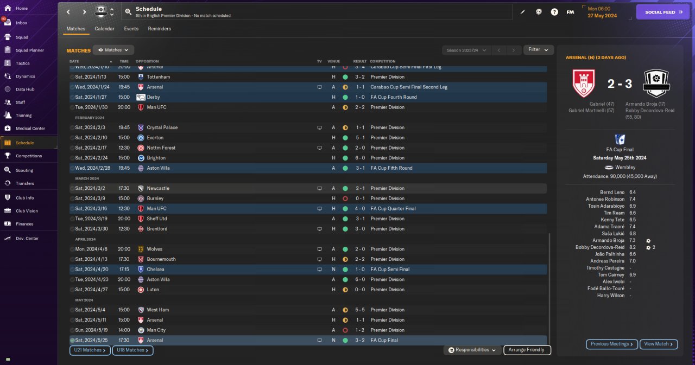Go forward with the right arrow
695x365 pixels.
coord(84,12)
